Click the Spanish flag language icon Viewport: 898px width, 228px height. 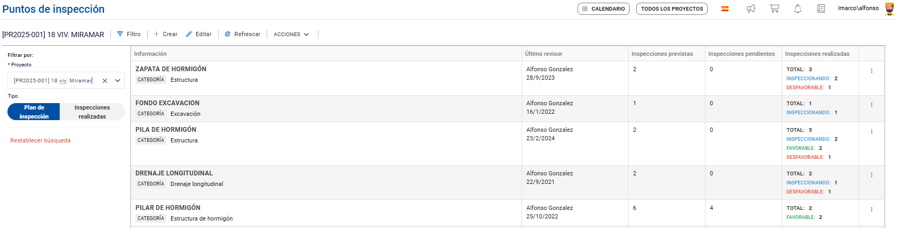pyautogui.click(x=725, y=9)
